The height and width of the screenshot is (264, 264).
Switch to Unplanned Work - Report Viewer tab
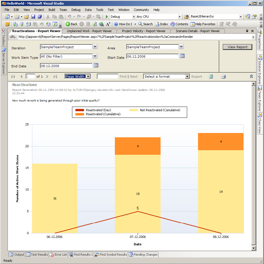(x=89, y=31)
